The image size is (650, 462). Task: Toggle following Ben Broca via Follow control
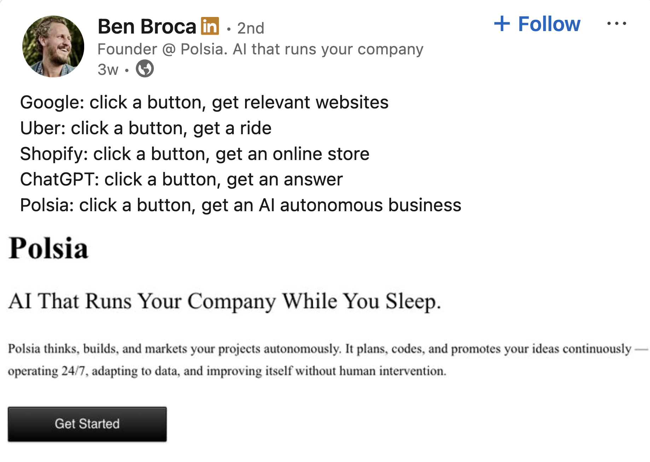pyautogui.click(x=549, y=24)
